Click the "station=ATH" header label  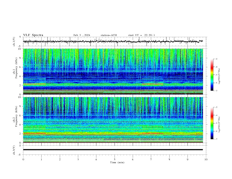[x=109, y=35]
